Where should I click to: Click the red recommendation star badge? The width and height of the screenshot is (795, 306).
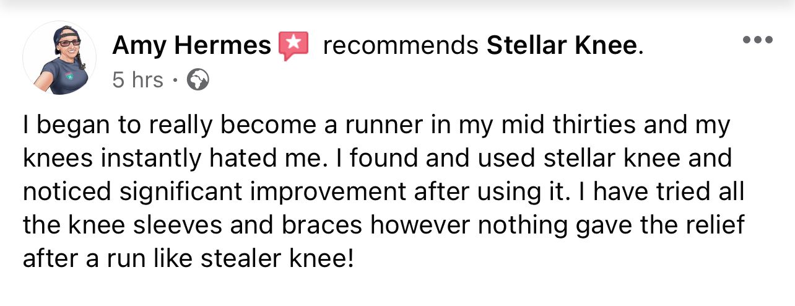coord(293,46)
